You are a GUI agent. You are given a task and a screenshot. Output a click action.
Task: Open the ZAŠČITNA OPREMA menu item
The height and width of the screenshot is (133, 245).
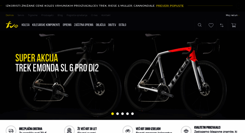(84, 25)
